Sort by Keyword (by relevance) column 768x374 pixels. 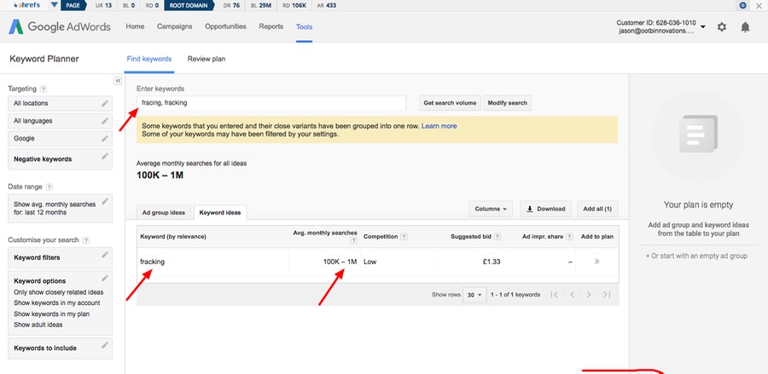coord(173,237)
